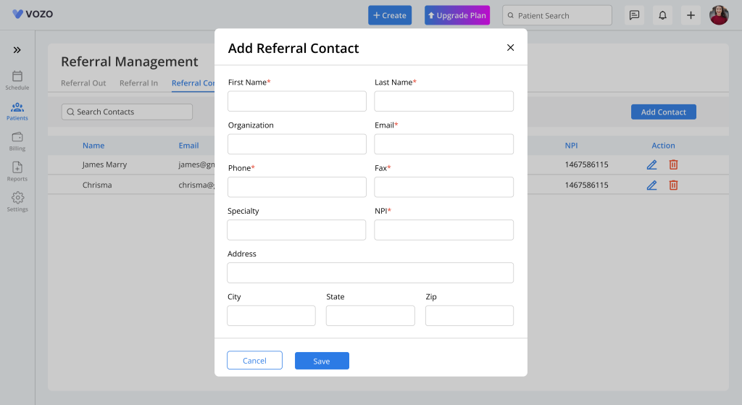Screen dimensions: 742x405
Task: Edit the James Marry contact
Action: click(651, 164)
